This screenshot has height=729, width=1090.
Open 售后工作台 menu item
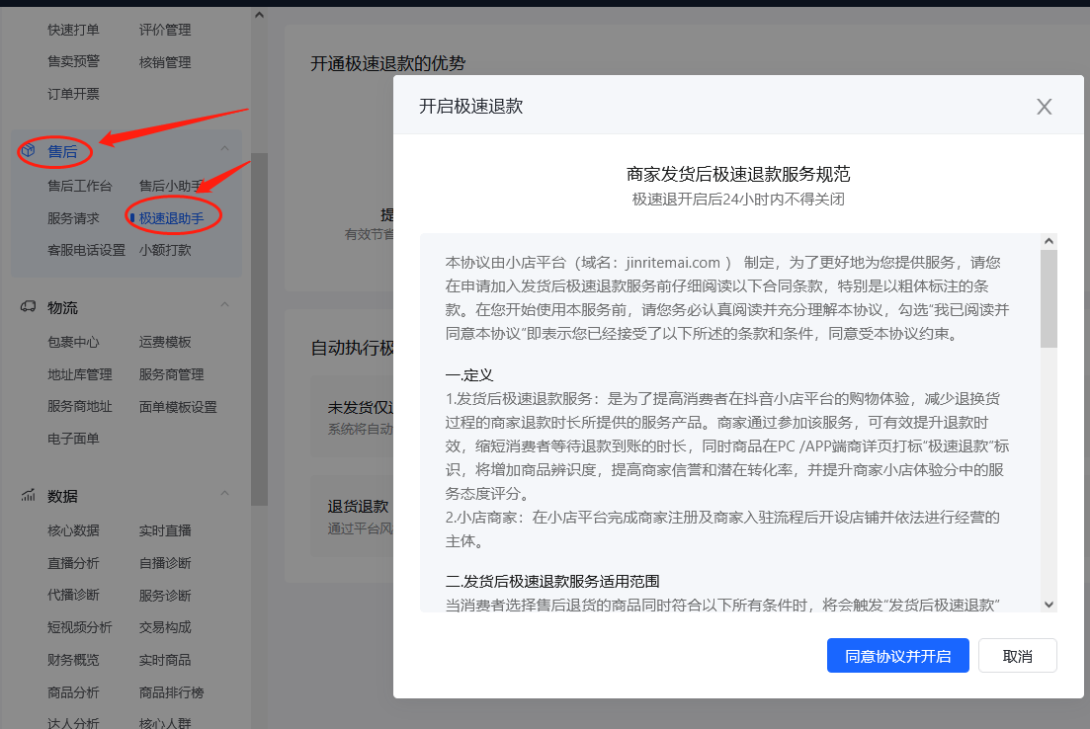(79, 186)
